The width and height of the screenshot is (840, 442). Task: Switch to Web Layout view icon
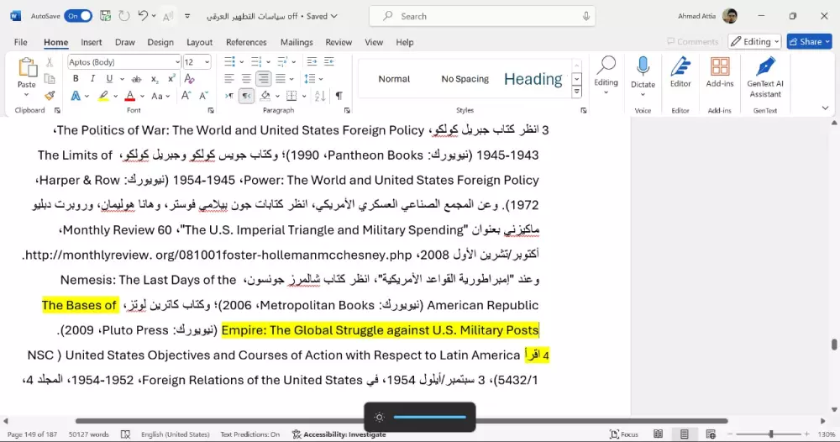(x=711, y=434)
